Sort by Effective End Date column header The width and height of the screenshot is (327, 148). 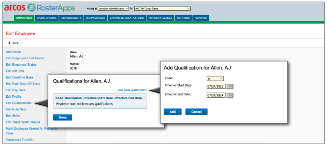128,98
